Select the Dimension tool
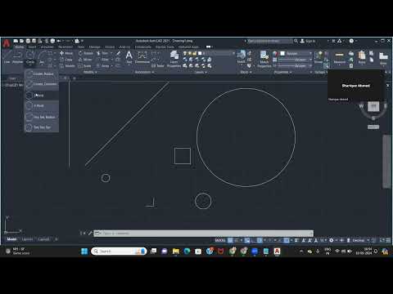Viewport: 393px width, 294px height. click(x=142, y=56)
